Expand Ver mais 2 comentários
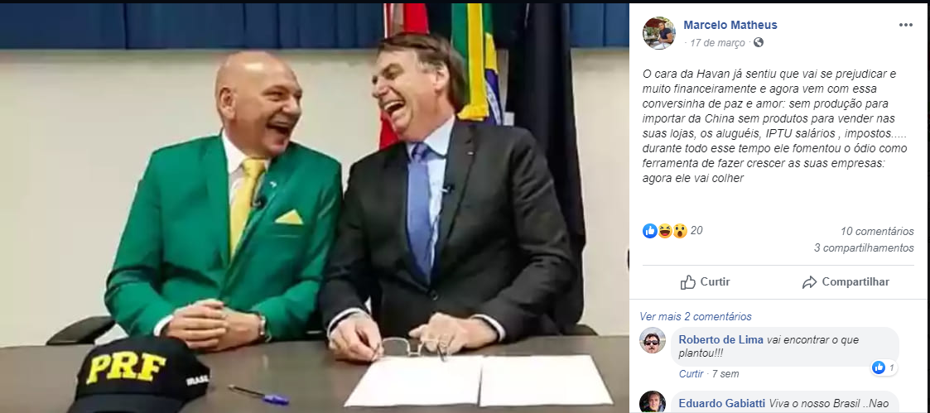 (x=695, y=316)
